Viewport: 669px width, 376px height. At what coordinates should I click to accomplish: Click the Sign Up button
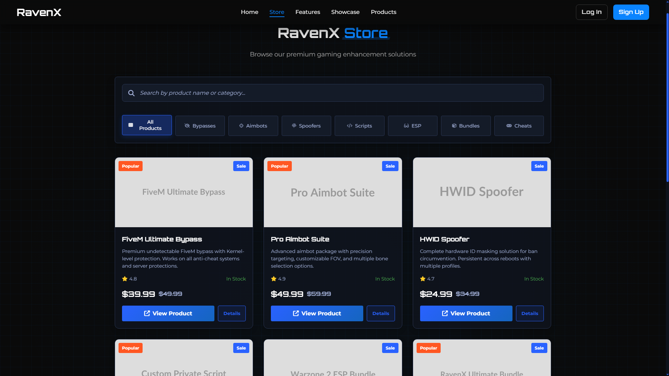tap(631, 12)
